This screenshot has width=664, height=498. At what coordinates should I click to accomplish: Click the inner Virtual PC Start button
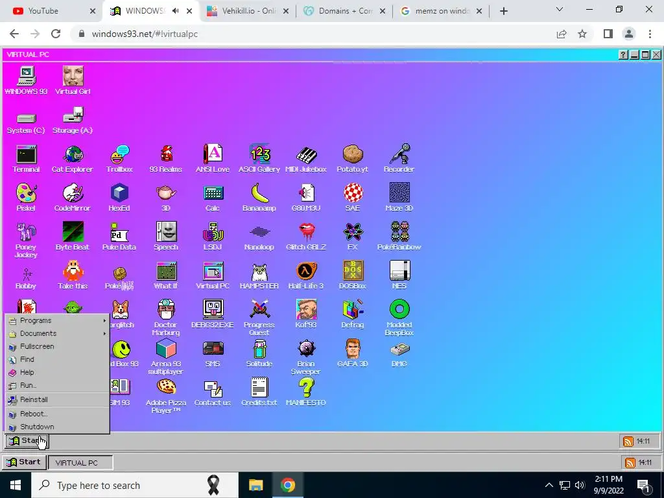click(x=27, y=441)
